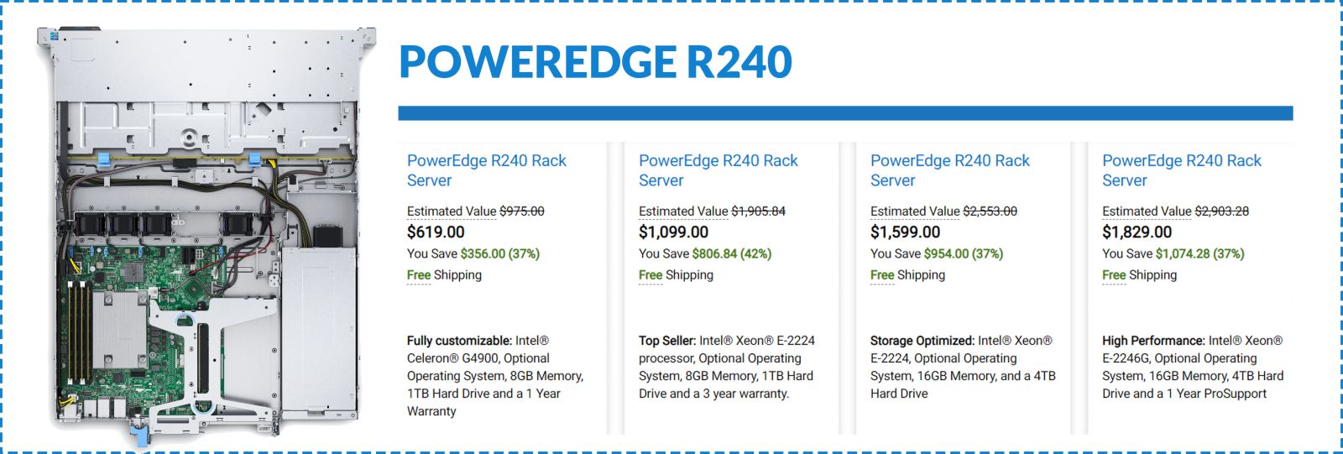1343x454 pixels.
Task: Click Free Shipping under the $356.00 savings
Action: (x=444, y=275)
